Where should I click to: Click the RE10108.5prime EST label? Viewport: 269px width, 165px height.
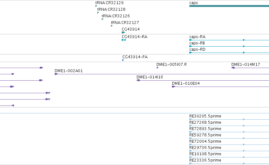[x=205, y=154]
